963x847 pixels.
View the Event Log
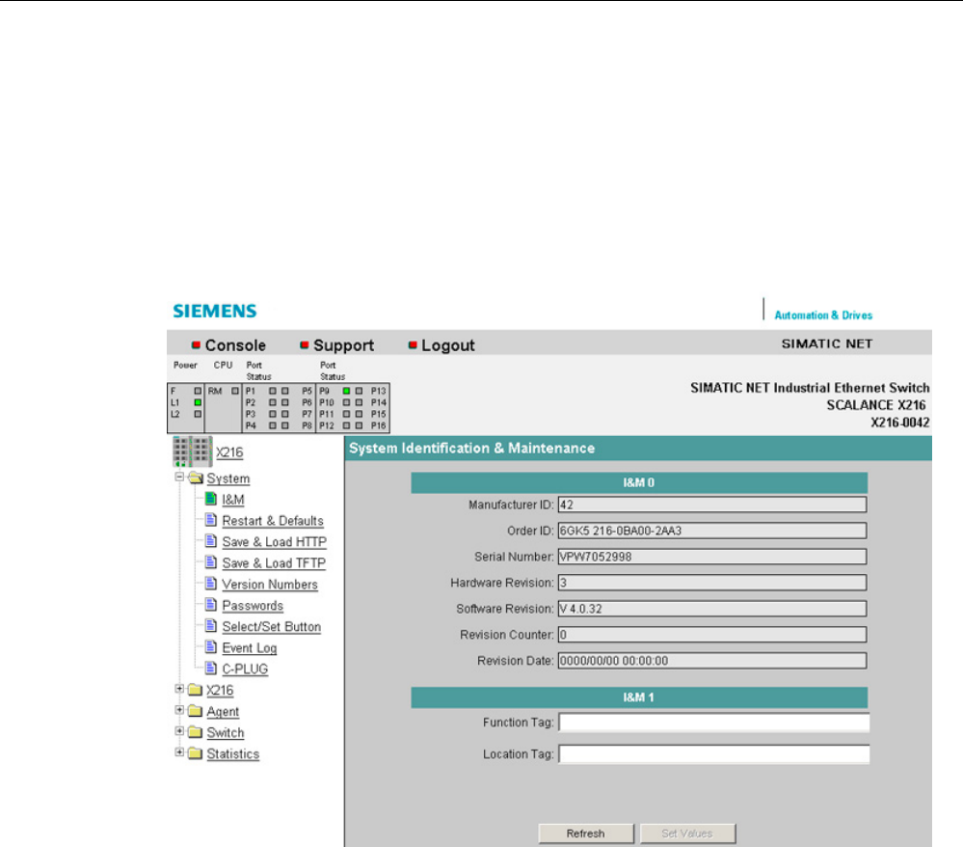pos(250,648)
